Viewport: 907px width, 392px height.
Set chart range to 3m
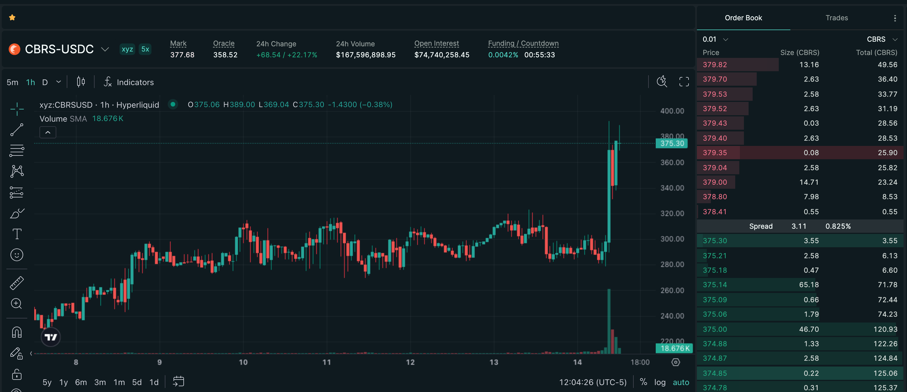tap(100, 382)
